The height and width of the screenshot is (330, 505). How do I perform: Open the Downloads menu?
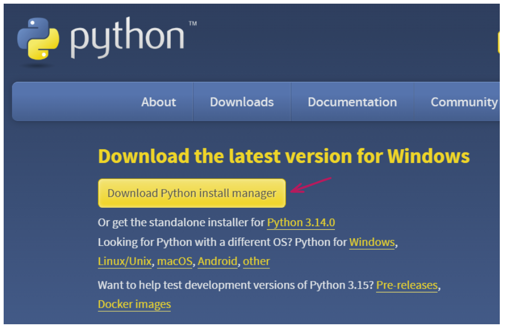click(x=242, y=102)
